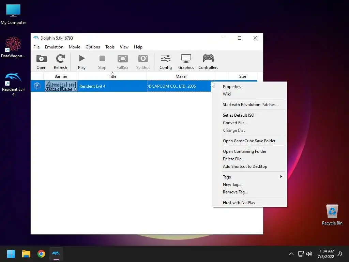Viewport: 349px width, 262px height.
Task: Open the Windows Start button
Action: 11,254
